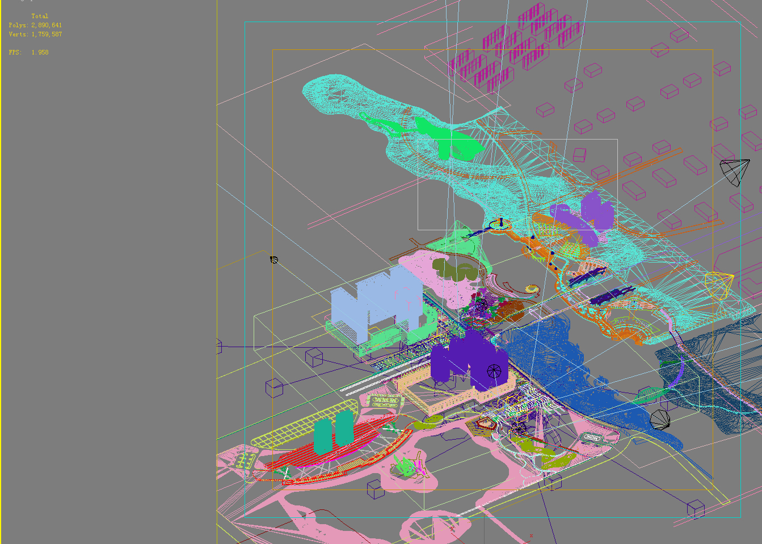Select the twin teal towers
Viewport: 762px width, 544px height.
334,432
